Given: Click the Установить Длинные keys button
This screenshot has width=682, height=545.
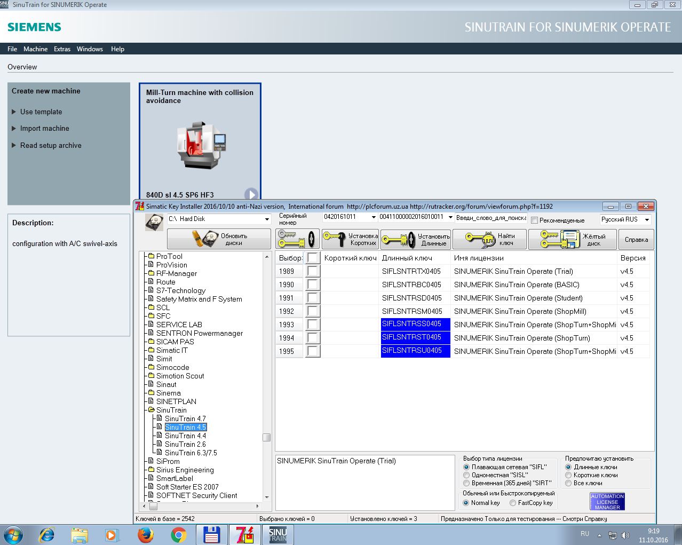Looking at the screenshot, I should [416, 239].
